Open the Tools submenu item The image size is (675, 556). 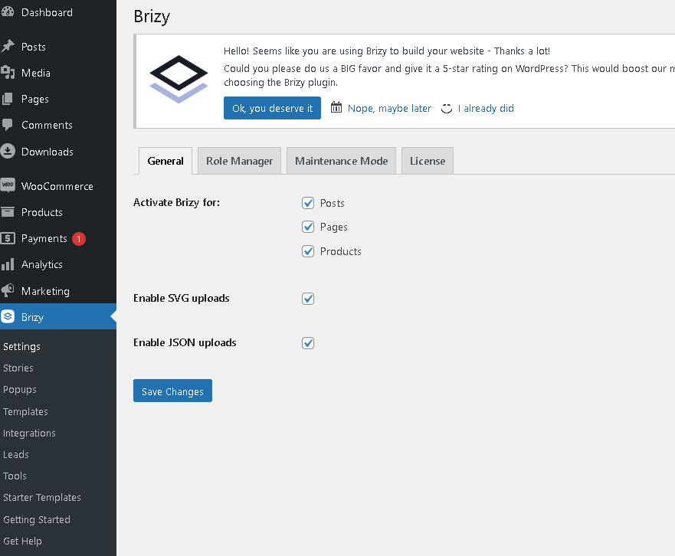pyautogui.click(x=15, y=476)
